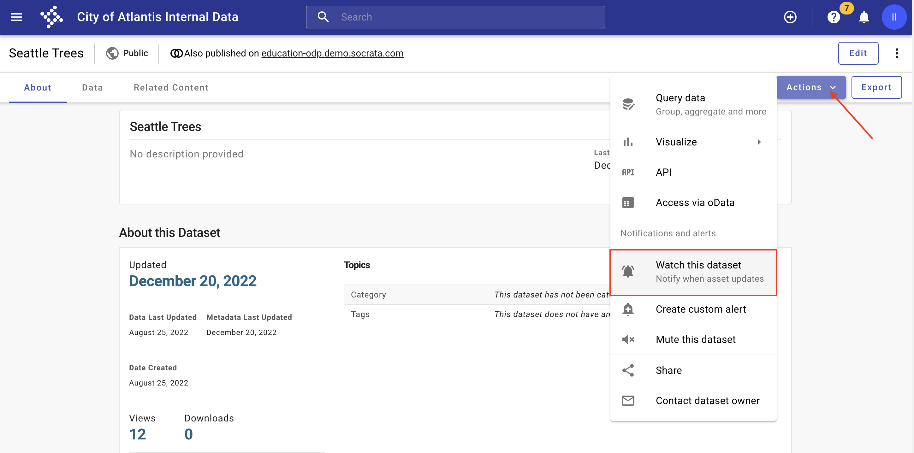
Task: Click the create new asset plus icon
Action: click(790, 17)
